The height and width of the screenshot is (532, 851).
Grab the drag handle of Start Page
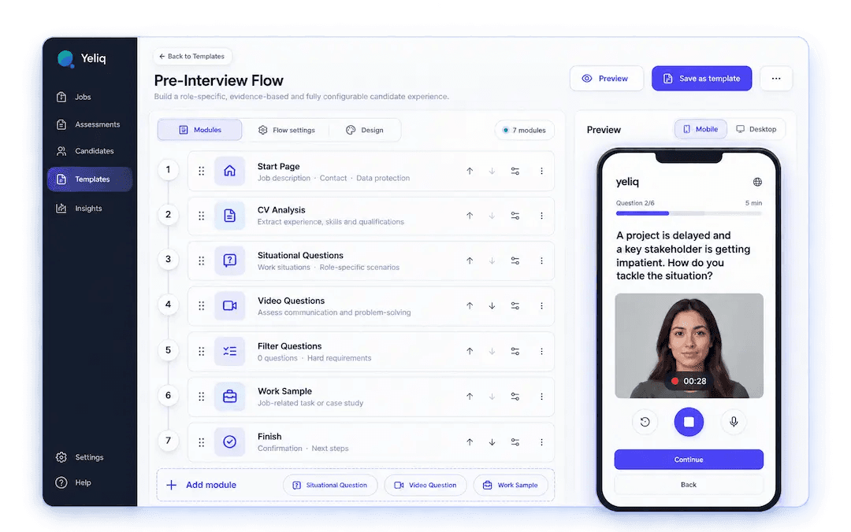click(x=202, y=171)
